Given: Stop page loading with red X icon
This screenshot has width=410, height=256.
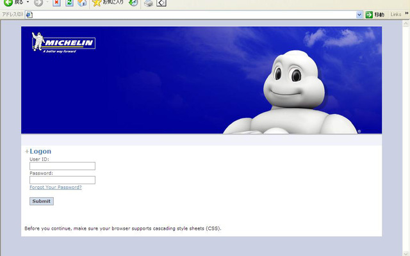Looking at the screenshot, I should click(56, 3).
